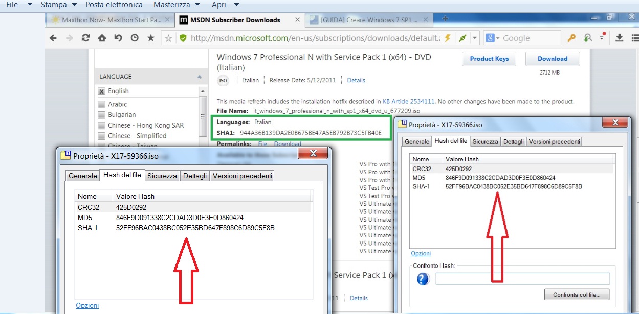This screenshot has width=639, height=314.
Task: Click the Product Keys button
Action: tap(489, 59)
